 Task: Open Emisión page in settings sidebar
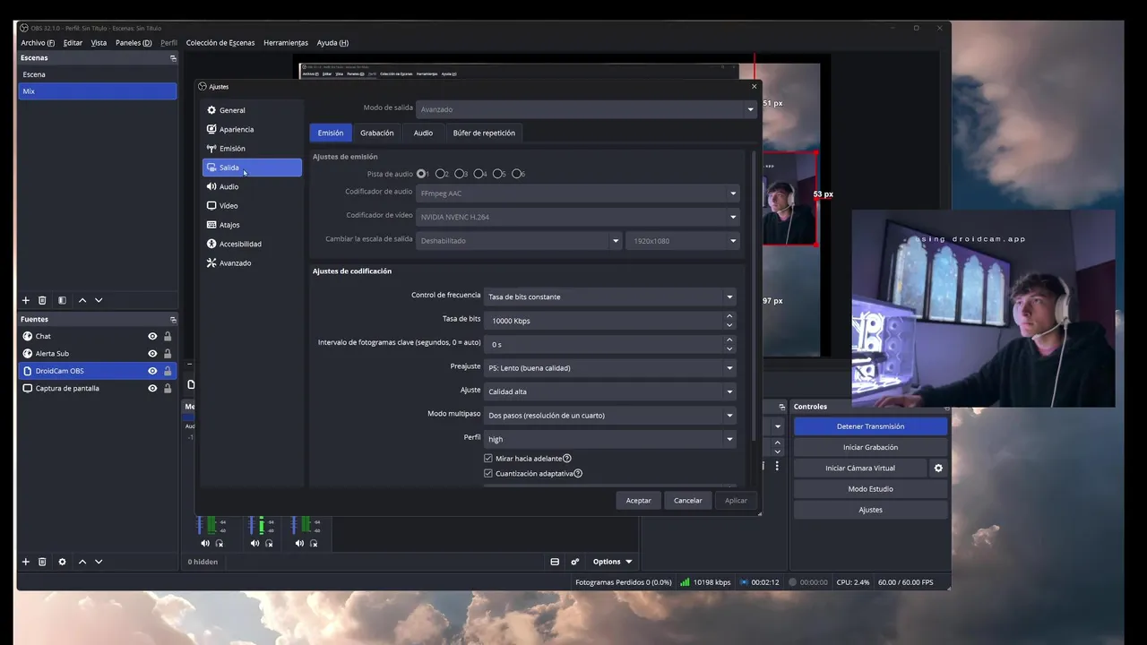pyautogui.click(x=252, y=149)
